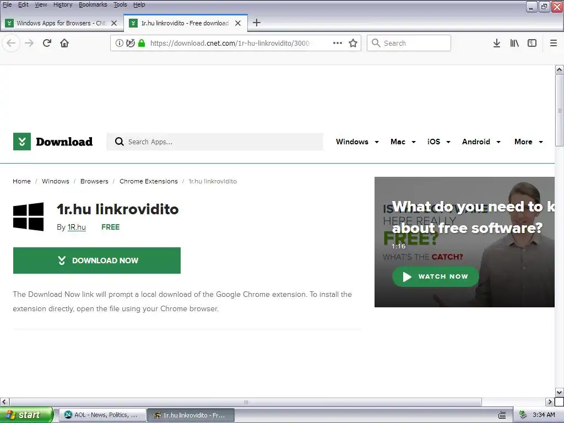This screenshot has width=564, height=423.
Task: Open the Library icon
Action: pyautogui.click(x=514, y=43)
